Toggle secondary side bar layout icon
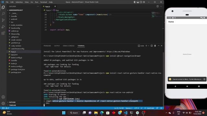The image size is (207, 116). [141, 2]
